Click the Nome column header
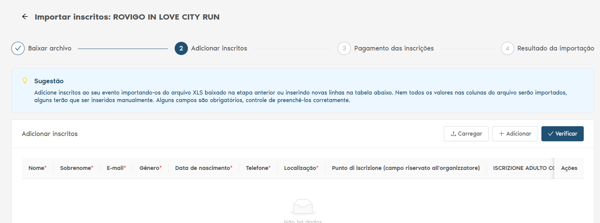This screenshot has height=223, width=600. [37, 168]
